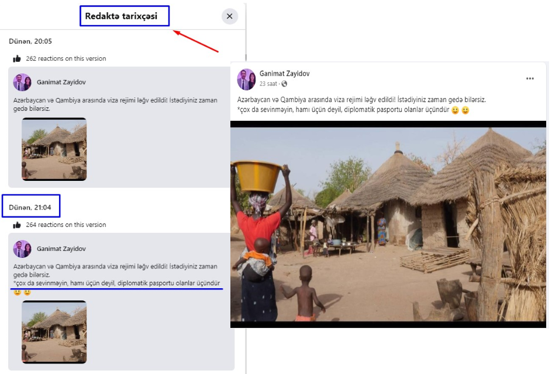View '264 reactions on this version'

(66, 225)
